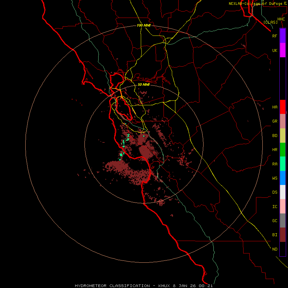Click the IC legend label
Image resolution: width=288 pixels, height=288 pixels.
tap(275, 207)
